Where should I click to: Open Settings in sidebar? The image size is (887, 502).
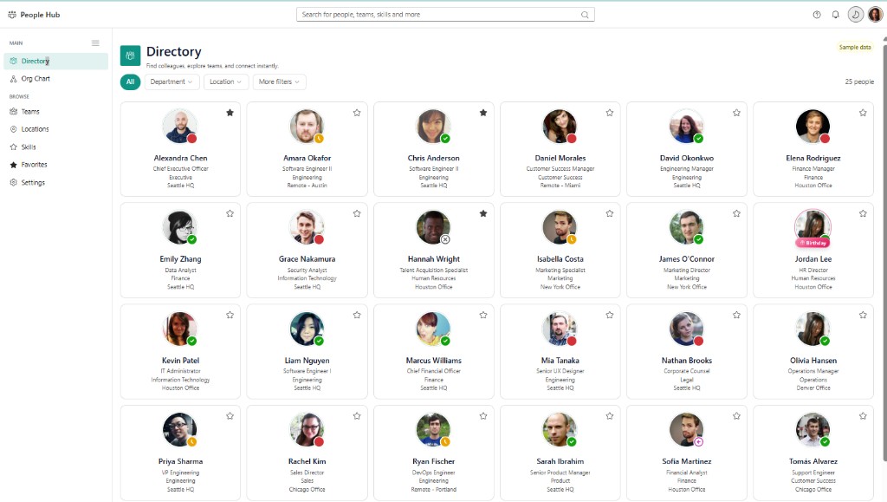(x=55, y=183)
